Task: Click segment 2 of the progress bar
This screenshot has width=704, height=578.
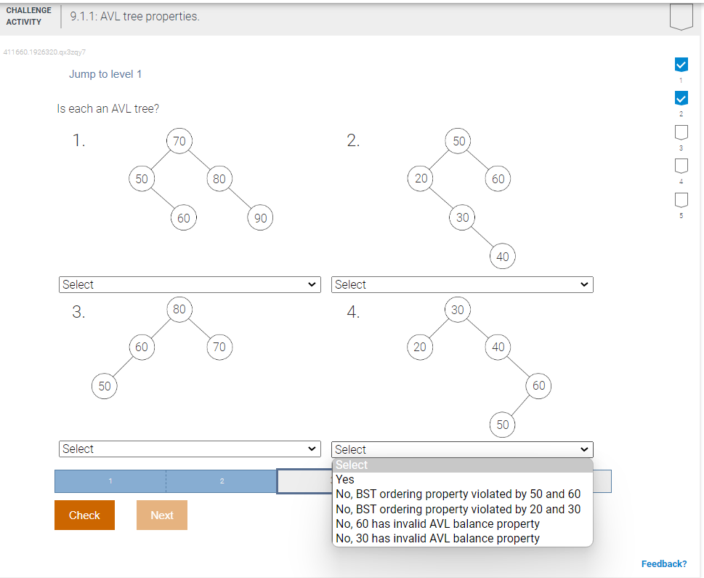Action: tap(220, 481)
